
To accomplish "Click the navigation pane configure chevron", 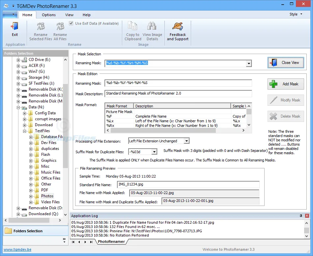I will [x=64, y=241].
